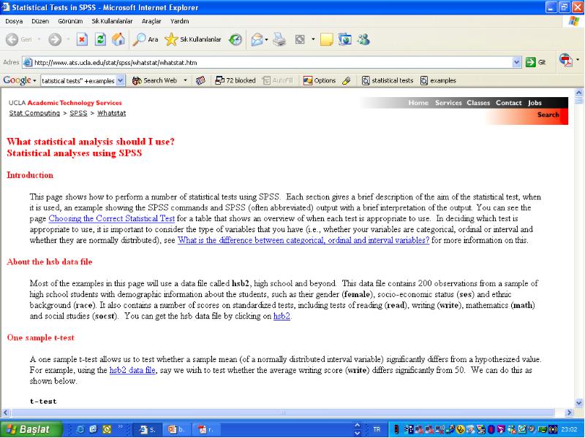Click the Google news ticket icon
The image size is (585, 438).
[200, 80]
